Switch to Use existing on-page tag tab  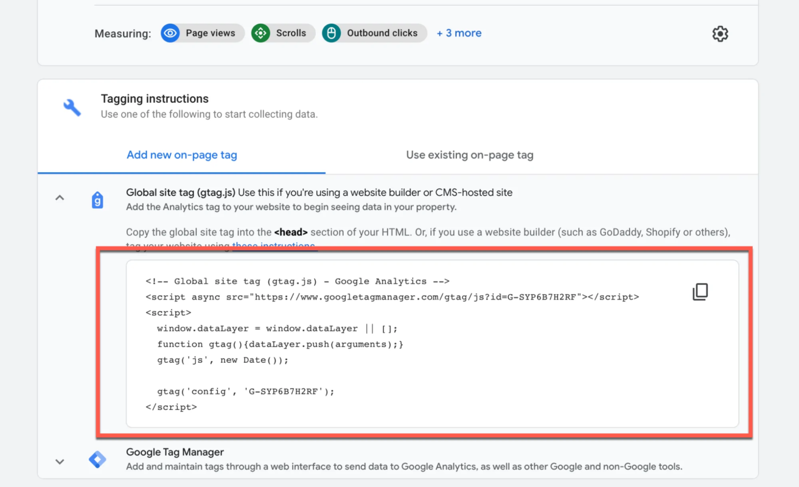[470, 155]
